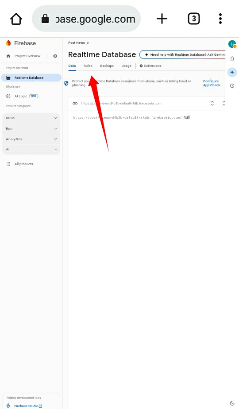Open a new browser tab
The image size is (239, 409).
[162, 19]
